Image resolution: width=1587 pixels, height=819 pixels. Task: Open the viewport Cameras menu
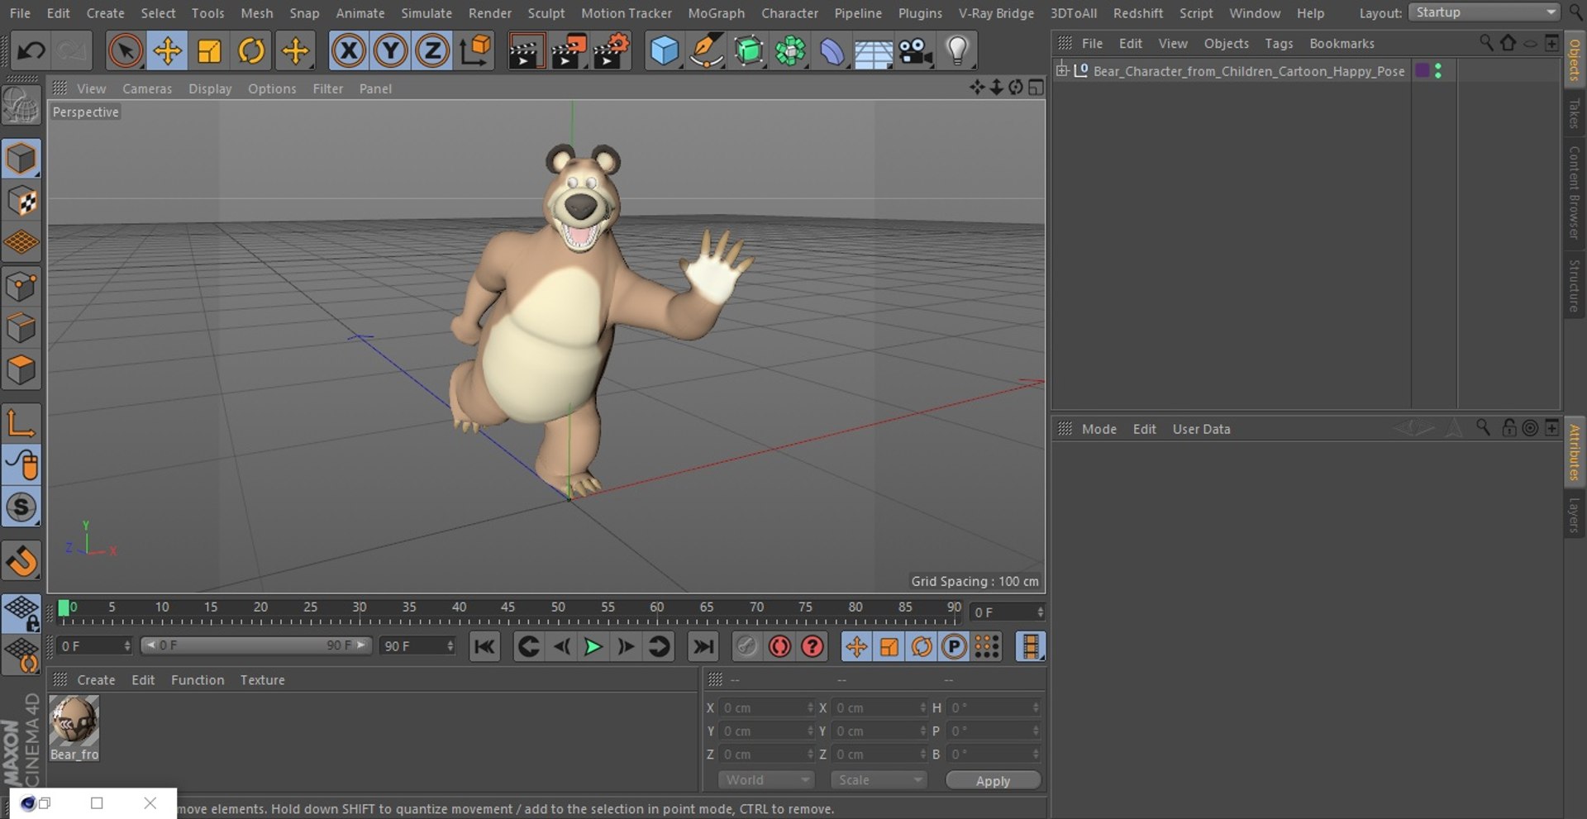point(147,88)
